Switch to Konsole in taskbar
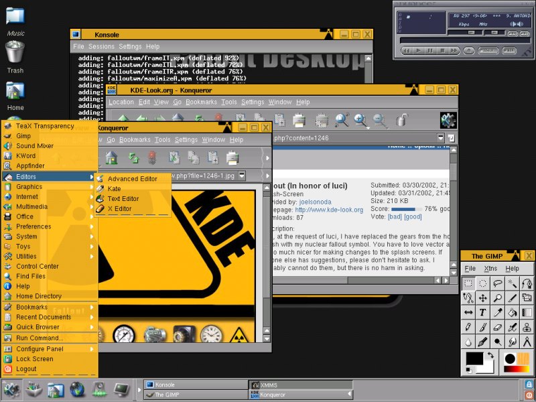Image resolution: width=536 pixels, height=402 pixels. click(x=196, y=385)
